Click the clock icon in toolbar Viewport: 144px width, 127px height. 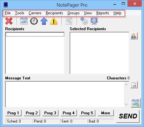34,21
